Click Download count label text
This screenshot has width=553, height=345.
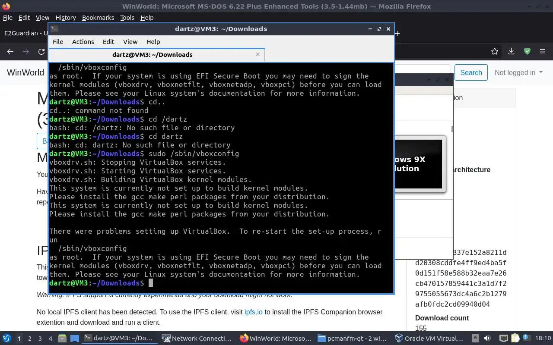[442, 318]
